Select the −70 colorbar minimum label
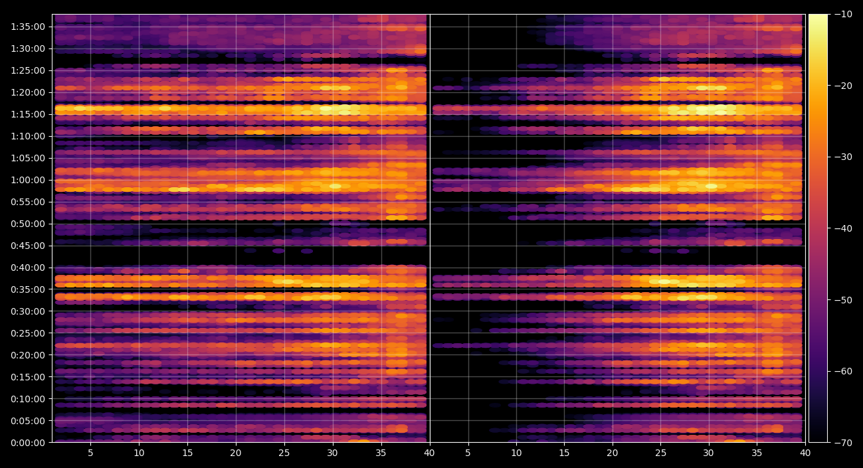 (843, 443)
